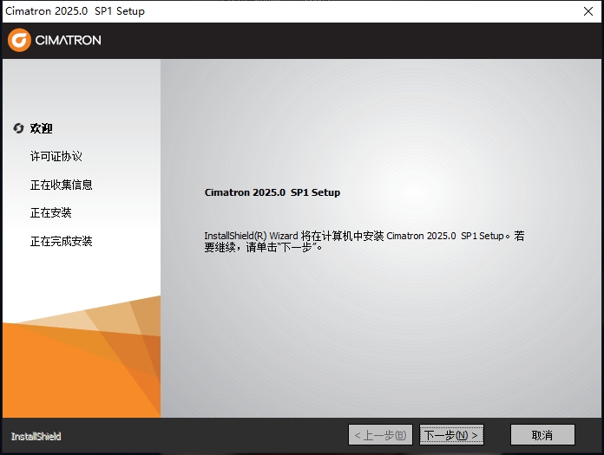Select the 正在完成安装 step label
This screenshot has height=455, width=604.
[x=62, y=241]
